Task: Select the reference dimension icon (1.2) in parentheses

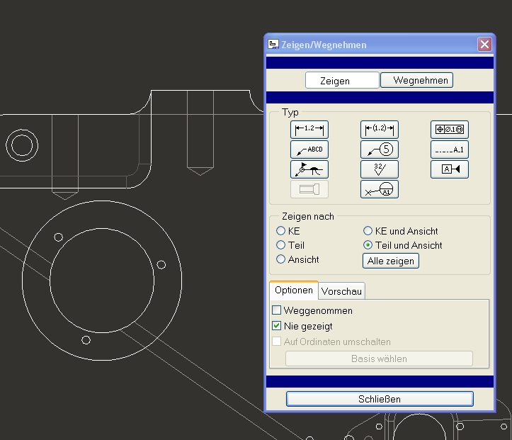Action: (380, 130)
